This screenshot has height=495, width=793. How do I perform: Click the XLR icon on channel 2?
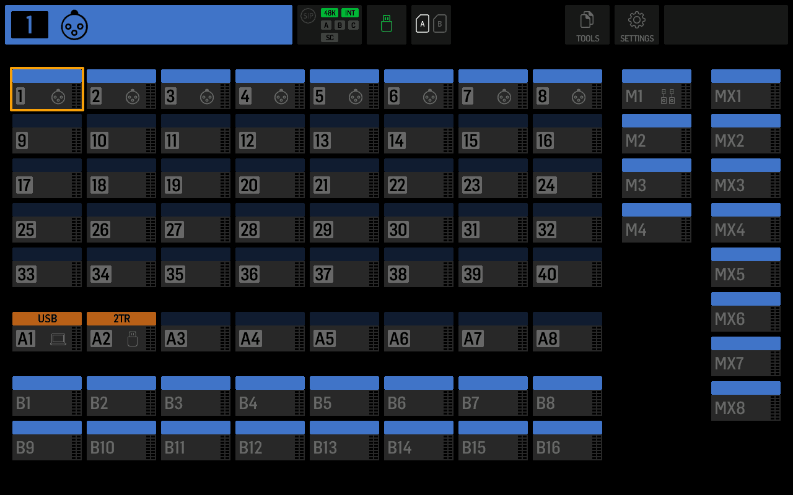[x=133, y=97]
